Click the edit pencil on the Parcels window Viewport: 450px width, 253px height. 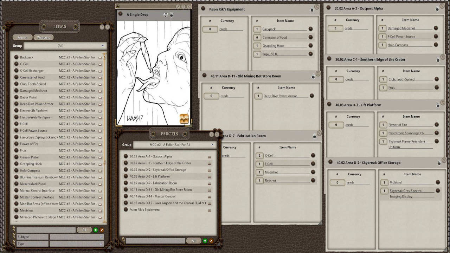tap(211, 241)
